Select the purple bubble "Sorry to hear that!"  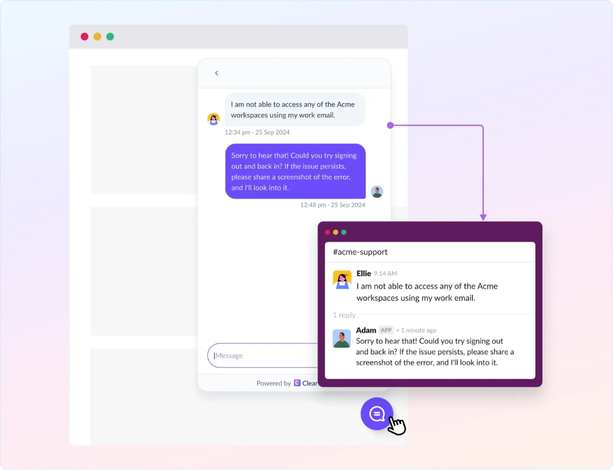pos(296,171)
